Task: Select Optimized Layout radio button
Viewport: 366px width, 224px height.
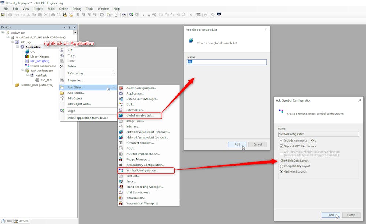Action: [281, 172]
